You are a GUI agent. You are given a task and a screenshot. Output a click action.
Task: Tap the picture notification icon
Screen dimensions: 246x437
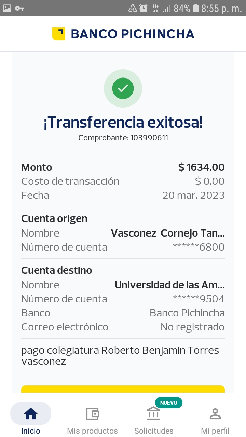7,8
